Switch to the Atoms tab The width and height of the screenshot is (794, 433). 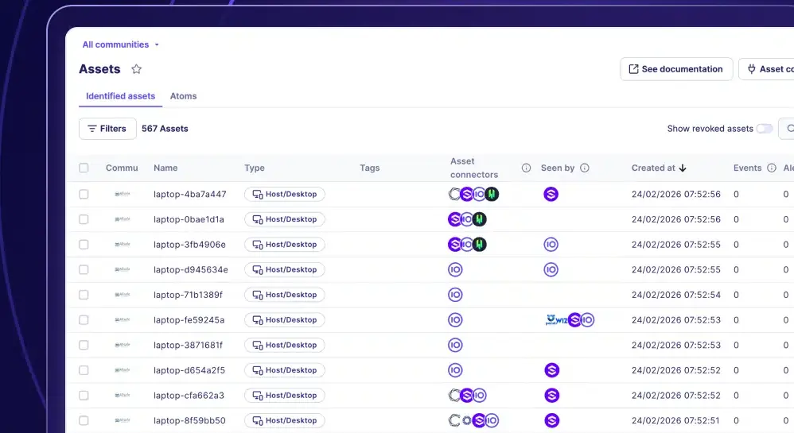[183, 96]
